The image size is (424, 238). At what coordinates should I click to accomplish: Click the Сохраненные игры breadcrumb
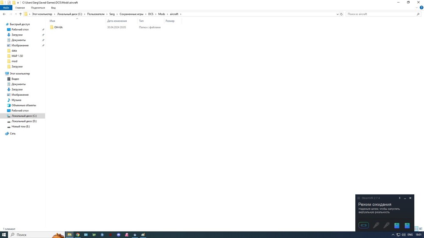[131, 14]
